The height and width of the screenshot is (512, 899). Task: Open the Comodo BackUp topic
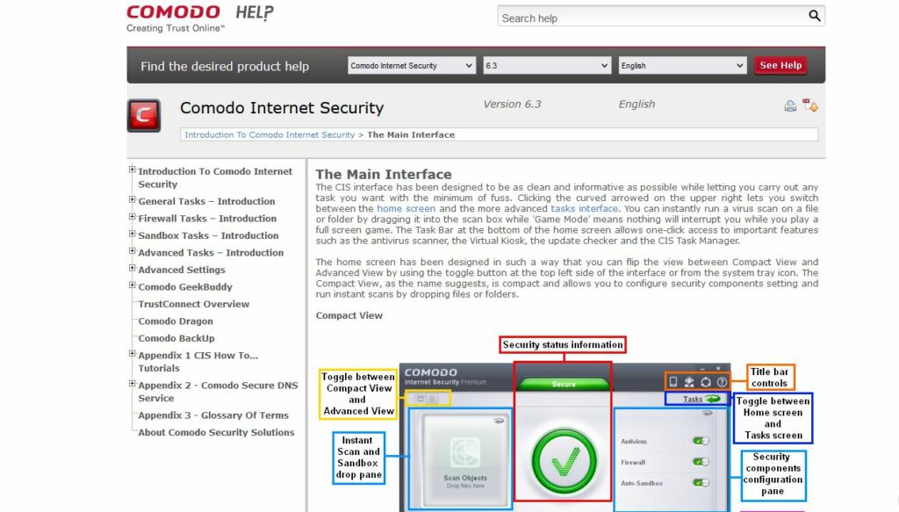[x=176, y=339]
